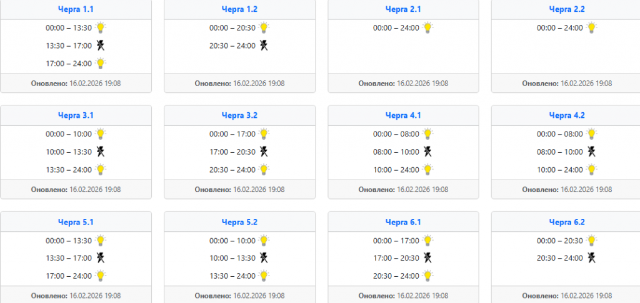
Task: Click power-off icon for 08:00 – 10:00 in Черга 4.1
Action: click(427, 151)
